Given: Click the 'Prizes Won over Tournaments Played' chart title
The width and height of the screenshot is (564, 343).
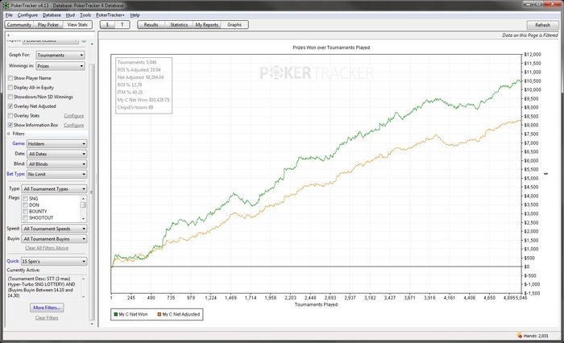Looking at the screenshot, I should pyautogui.click(x=331, y=48).
